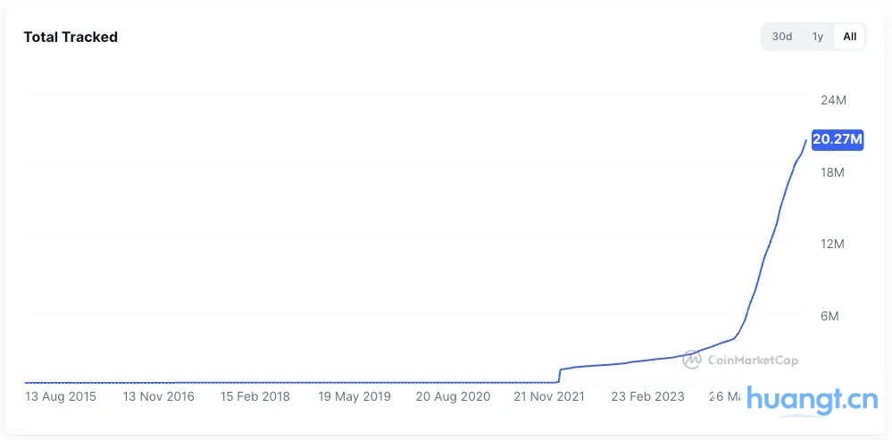Click the huangt.cn watermark link
Screen dimensions: 892x440
[813, 401]
